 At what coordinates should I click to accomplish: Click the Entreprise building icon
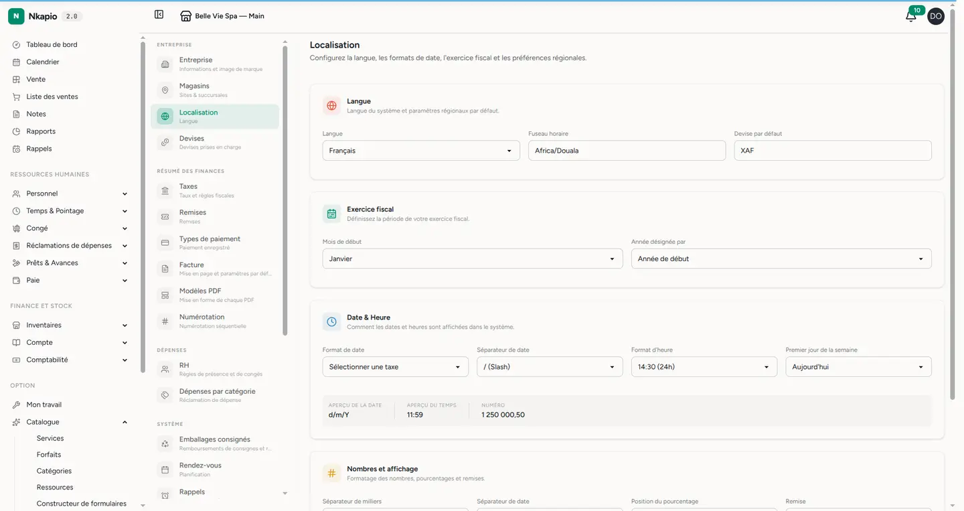[x=165, y=64]
